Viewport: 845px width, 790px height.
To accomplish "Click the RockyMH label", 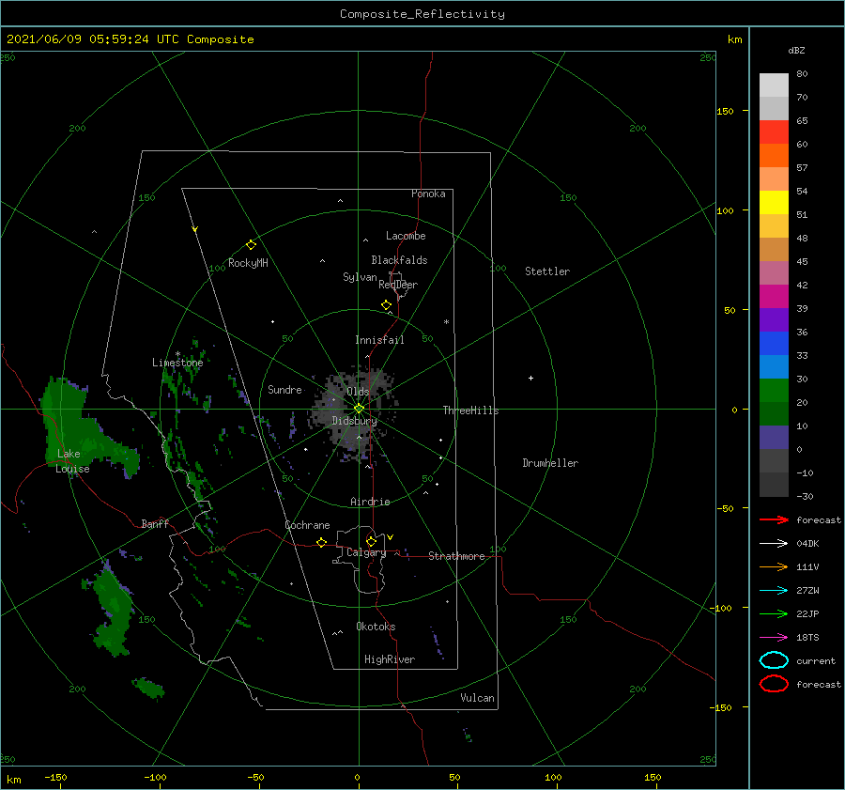I will (248, 263).
